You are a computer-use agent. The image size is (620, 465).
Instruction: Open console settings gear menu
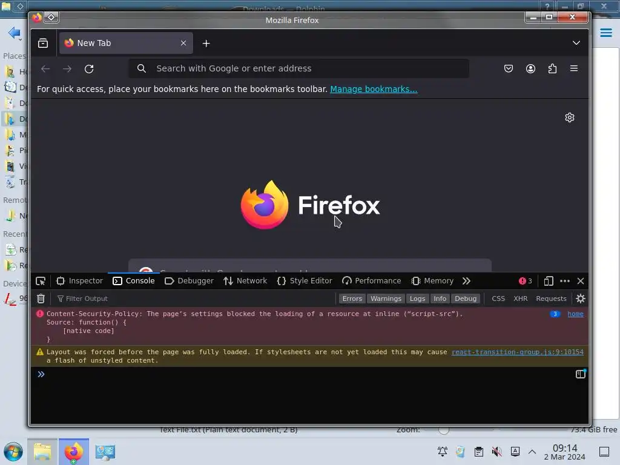[581, 298]
